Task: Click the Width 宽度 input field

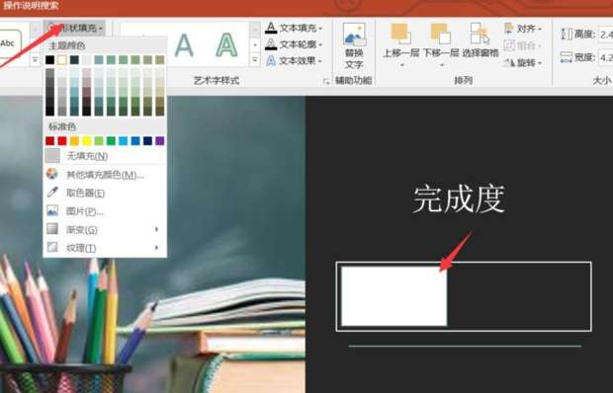Action: tap(605, 57)
